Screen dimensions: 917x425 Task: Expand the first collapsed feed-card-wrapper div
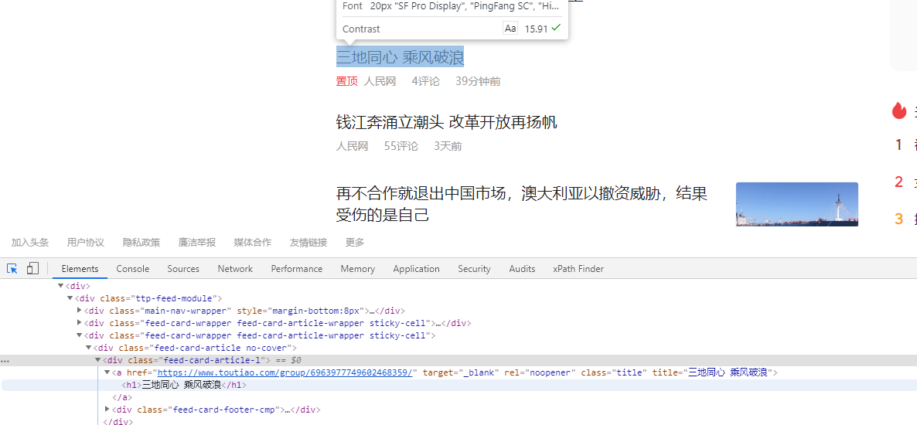point(80,323)
